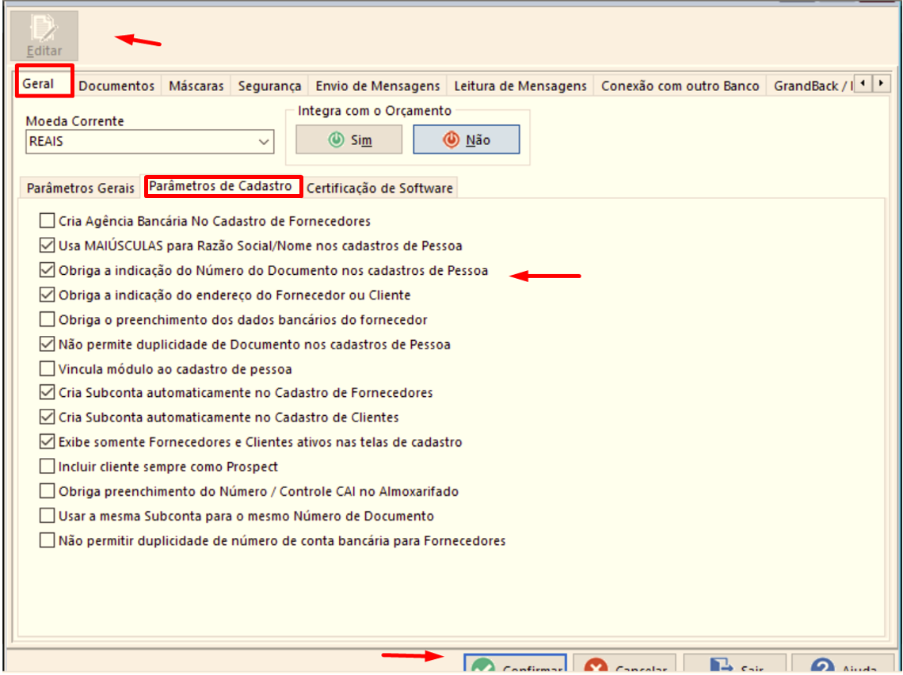Select the Segurança tab
903x675 pixels.
tap(269, 86)
